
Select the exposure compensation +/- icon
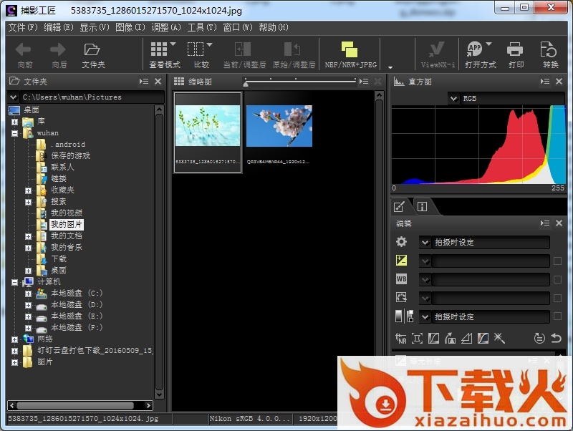401,261
